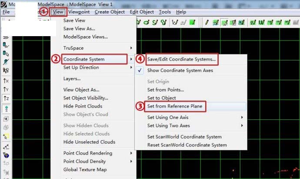300x179 pixels.
Task: Expand Set Using Two Axes submenu arrow
Action: tap(242, 125)
